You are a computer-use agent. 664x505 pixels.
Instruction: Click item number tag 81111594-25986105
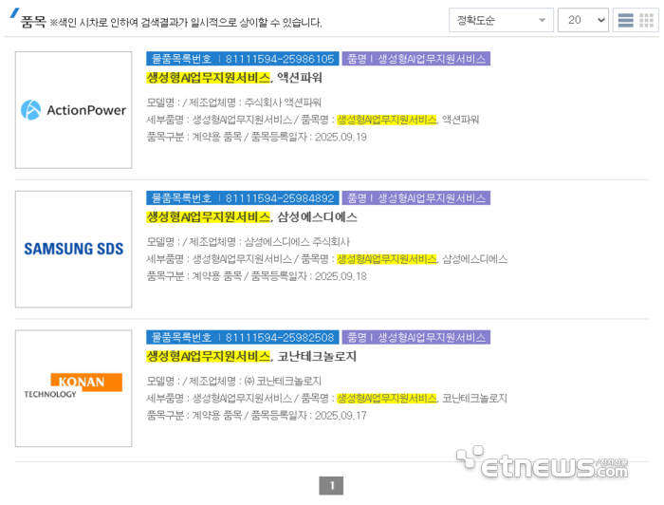[x=243, y=59]
